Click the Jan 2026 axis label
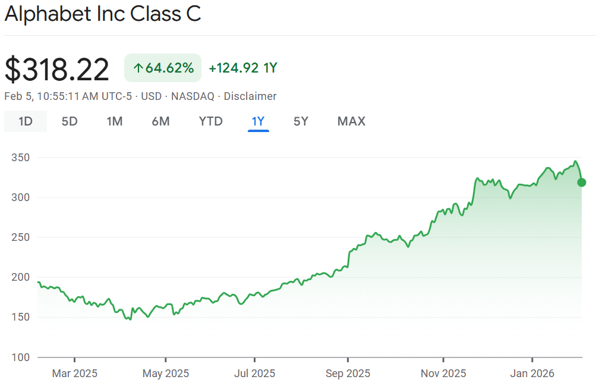 pos(532,374)
